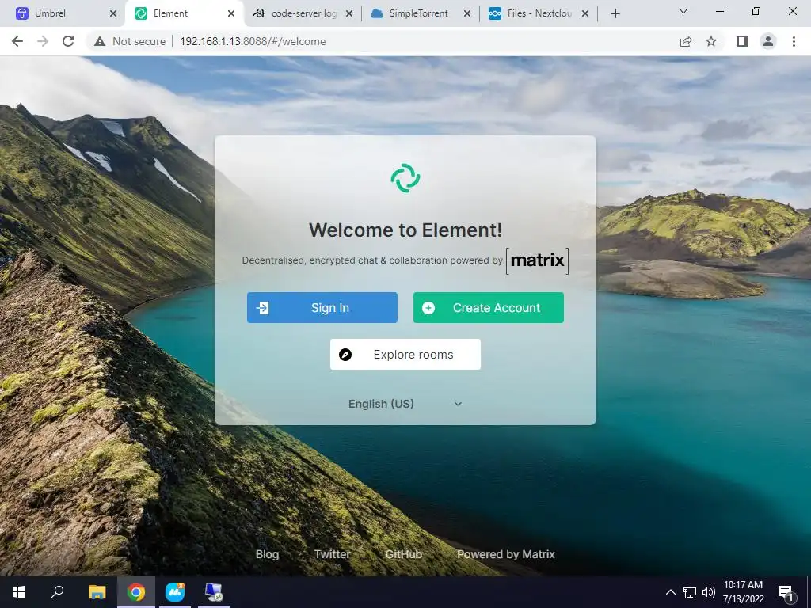Focus the address bar URL
The image size is (811, 608).
pos(253,41)
